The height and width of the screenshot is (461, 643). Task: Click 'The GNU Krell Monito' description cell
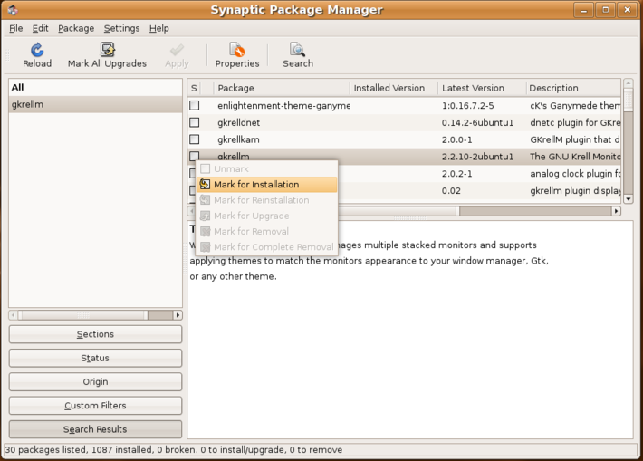(575, 157)
